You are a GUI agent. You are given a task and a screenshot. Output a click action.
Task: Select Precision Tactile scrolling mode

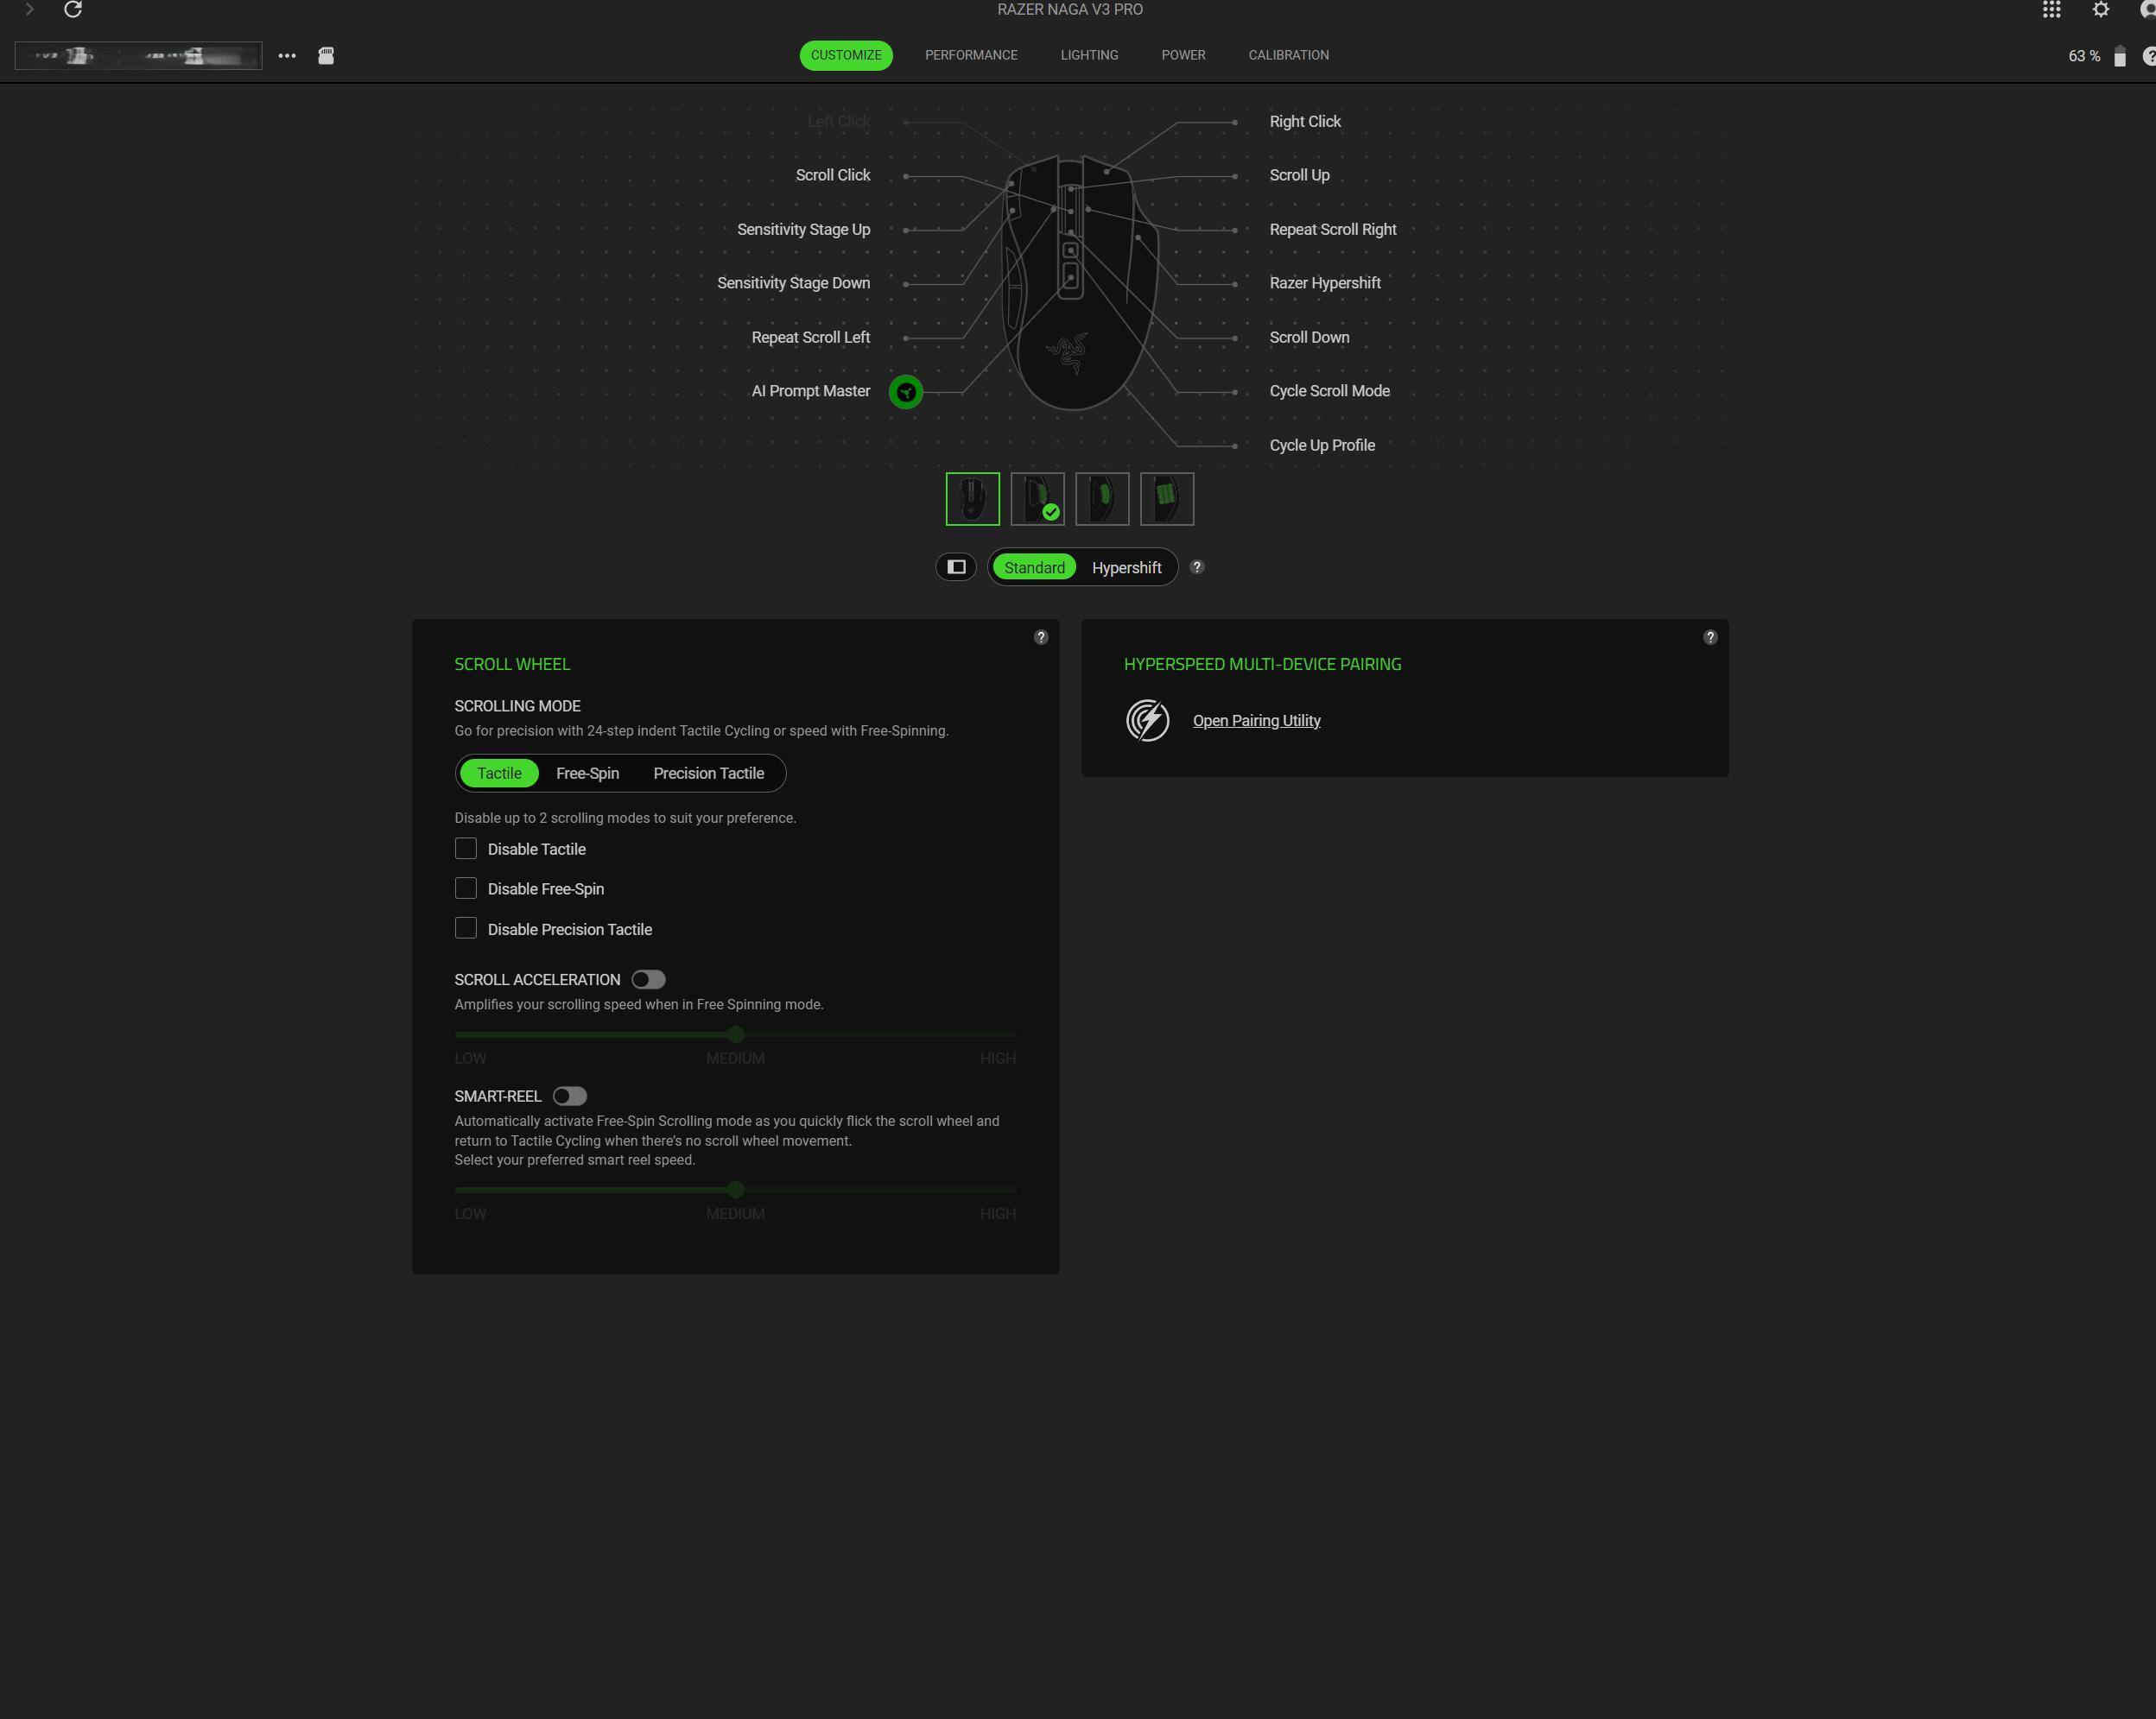click(708, 774)
